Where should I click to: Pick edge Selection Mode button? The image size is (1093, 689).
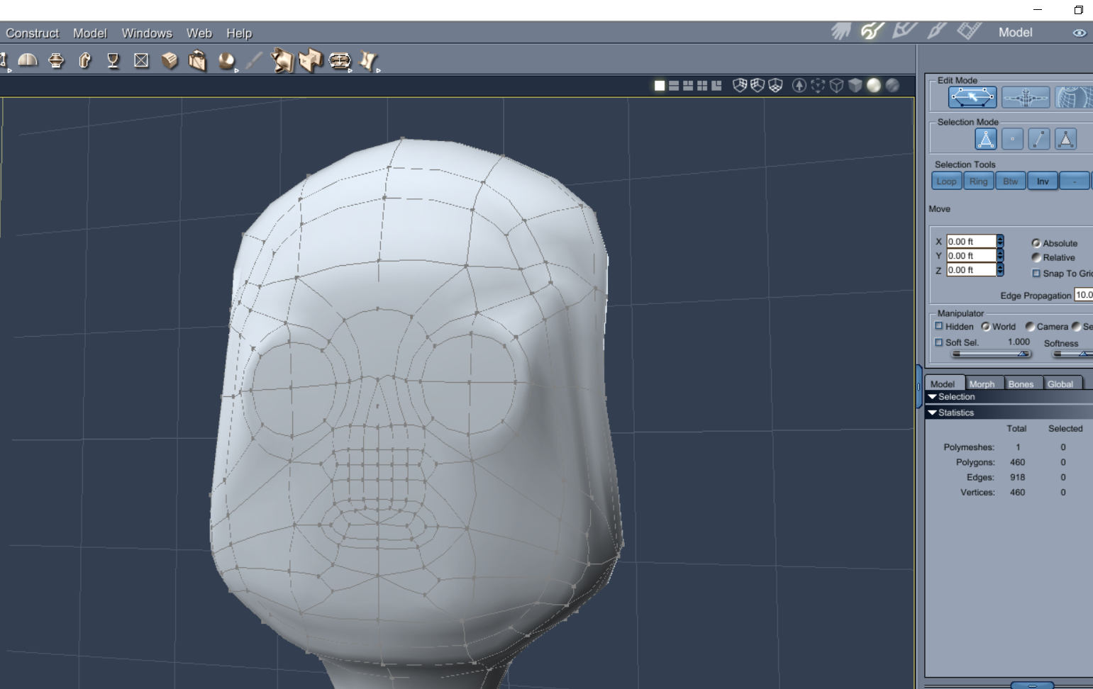[1039, 139]
